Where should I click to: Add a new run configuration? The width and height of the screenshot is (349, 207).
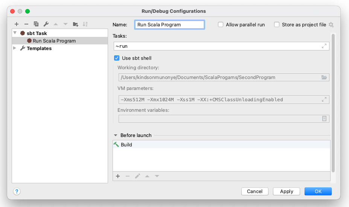(x=17, y=24)
